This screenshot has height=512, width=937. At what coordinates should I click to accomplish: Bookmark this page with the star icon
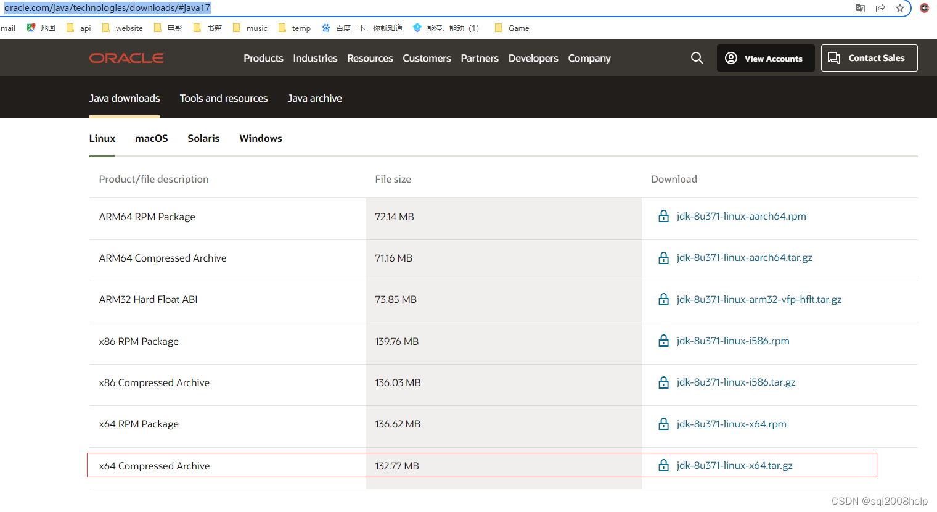tap(900, 8)
